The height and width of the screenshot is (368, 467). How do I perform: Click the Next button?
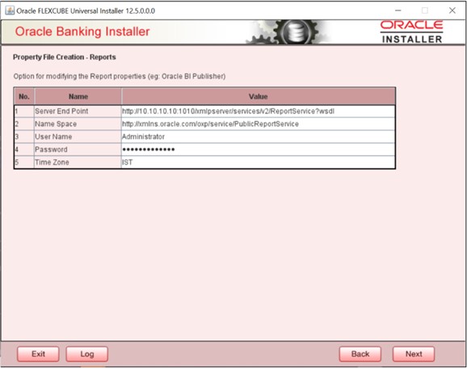pyautogui.click(x=414, y=353)
